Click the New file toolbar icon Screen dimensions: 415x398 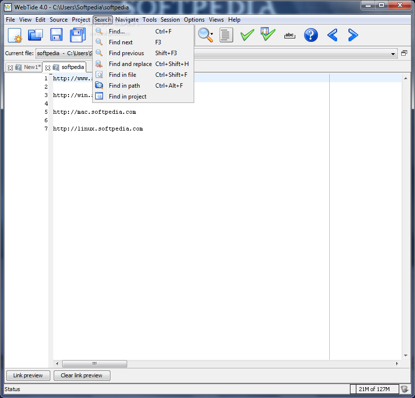tap(15, 35)
